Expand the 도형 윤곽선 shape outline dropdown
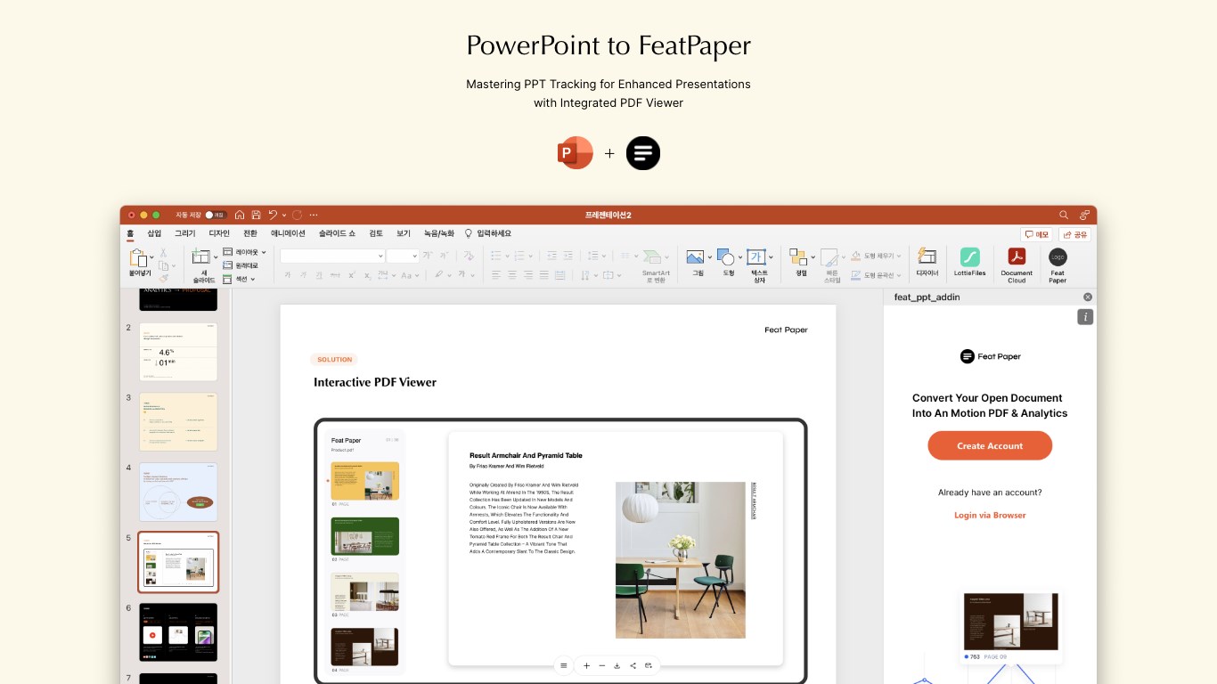The height and width of the screenshot is (684, 1217). pyautogui.click(x=899, y=275)
